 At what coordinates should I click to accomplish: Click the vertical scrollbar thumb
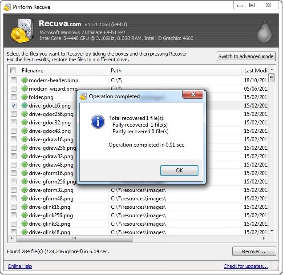click(272, 78)
